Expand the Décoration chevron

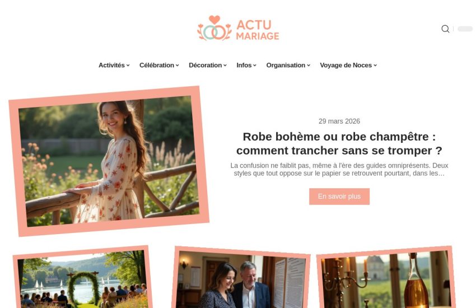click(x=225, y=66)
